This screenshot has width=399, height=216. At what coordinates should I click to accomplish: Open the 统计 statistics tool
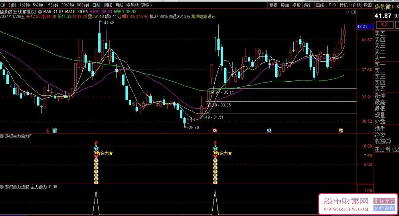(x=308, y=5)
